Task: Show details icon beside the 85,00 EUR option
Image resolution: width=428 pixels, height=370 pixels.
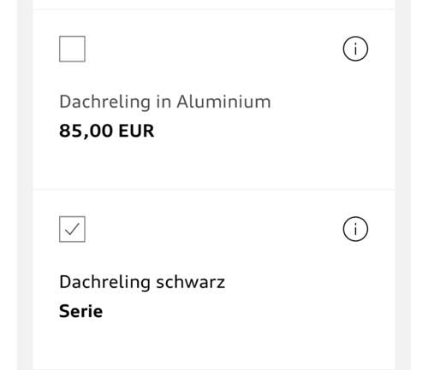Action: point(355,49)
